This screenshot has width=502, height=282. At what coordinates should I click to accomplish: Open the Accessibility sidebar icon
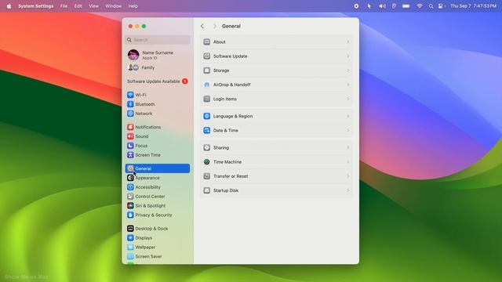click(130, 187)
